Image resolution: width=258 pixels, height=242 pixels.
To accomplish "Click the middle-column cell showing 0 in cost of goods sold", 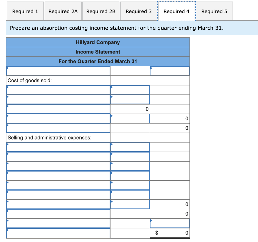I will coord(130,109).
